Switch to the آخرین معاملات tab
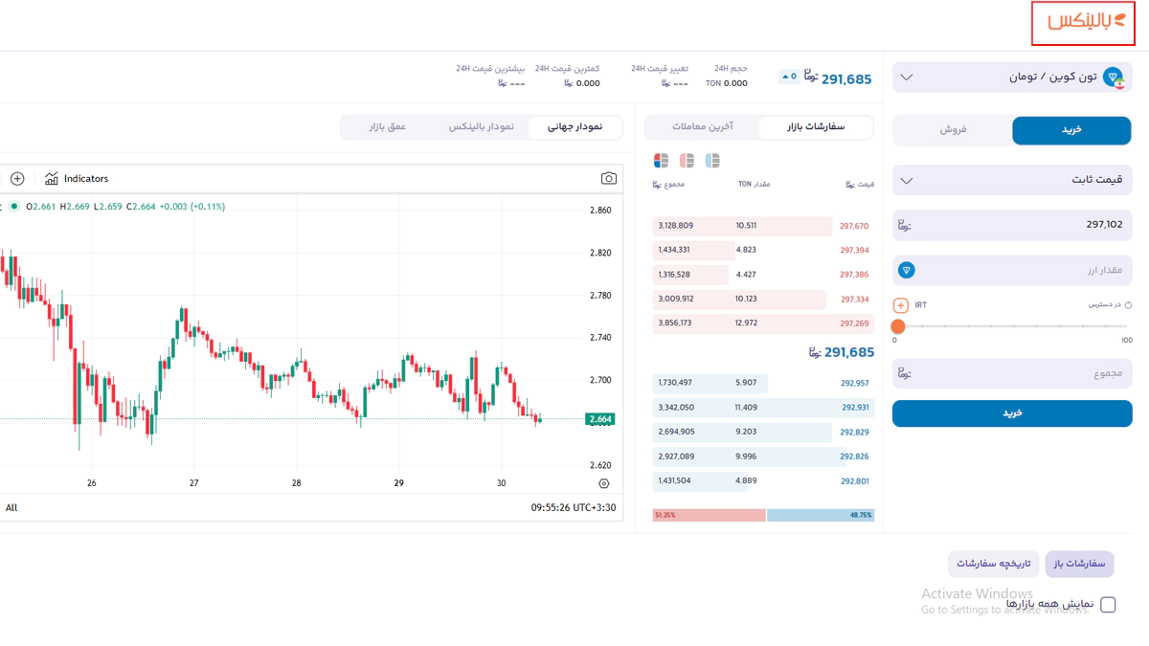 click(x=702, y=127)
